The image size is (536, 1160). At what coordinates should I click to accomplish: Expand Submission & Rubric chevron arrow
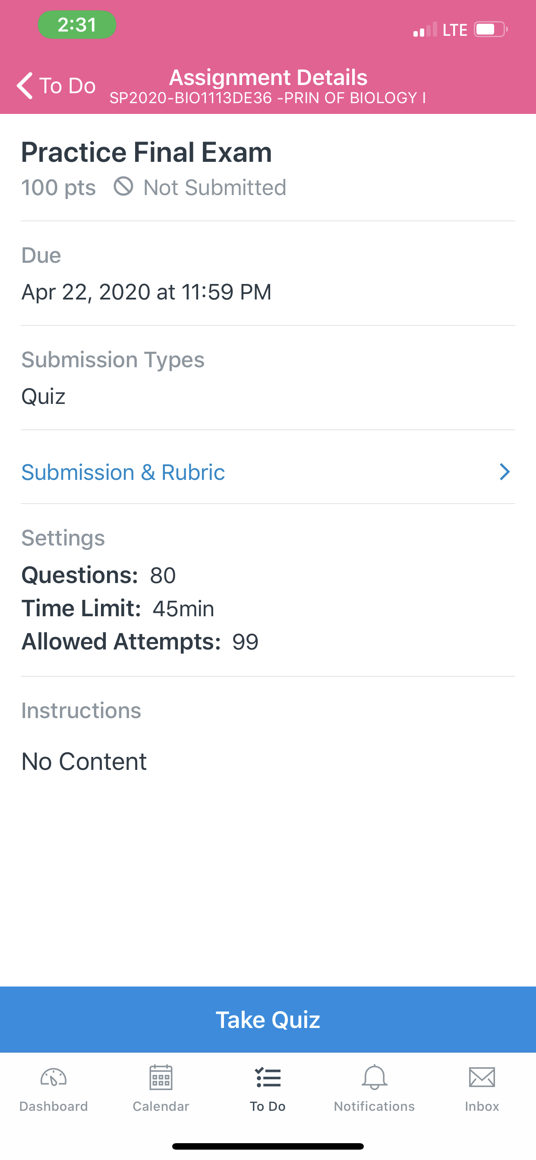(x=504, y=472)
